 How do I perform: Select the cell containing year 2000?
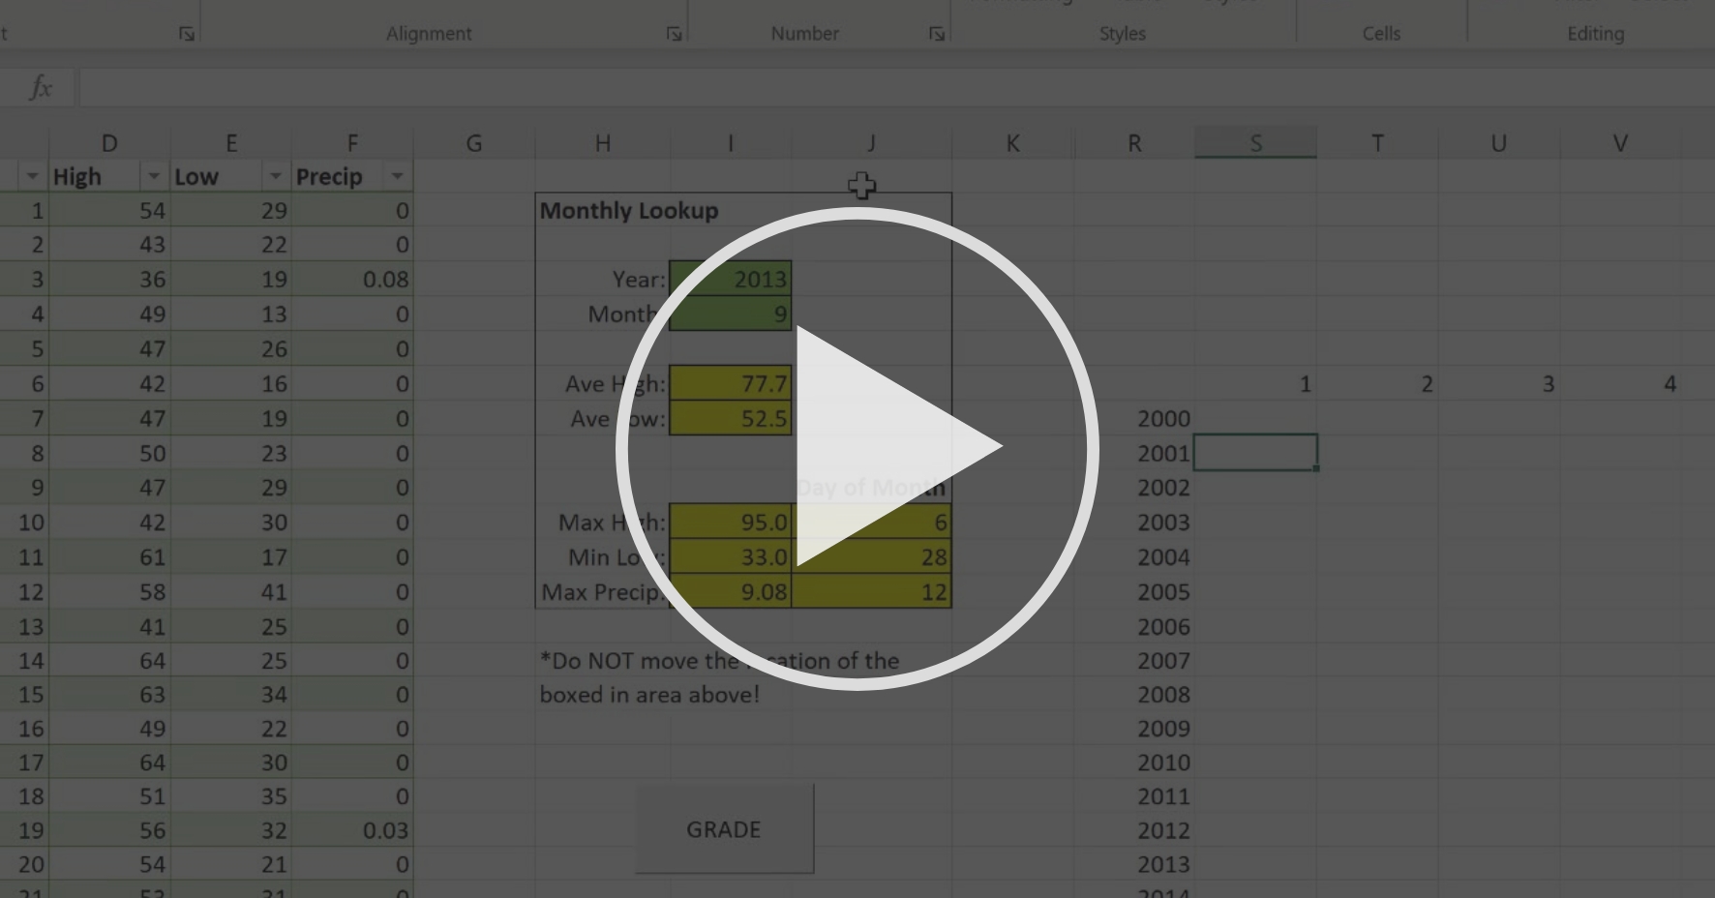coord(1162,418)
